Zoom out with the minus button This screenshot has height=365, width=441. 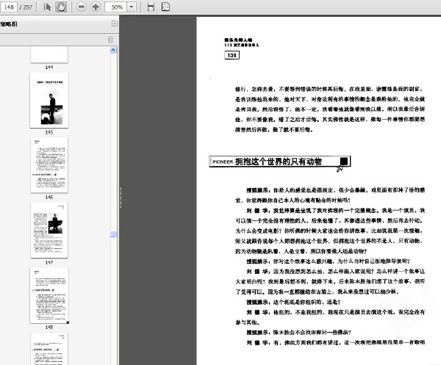(x=82, y=7)
